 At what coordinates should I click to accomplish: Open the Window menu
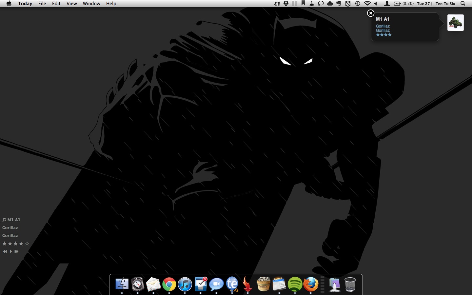[x=91, y=4]
